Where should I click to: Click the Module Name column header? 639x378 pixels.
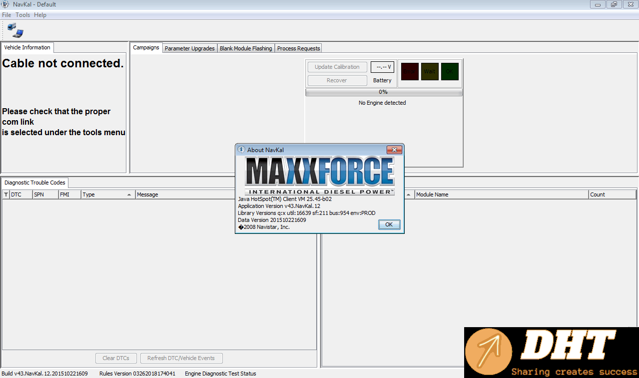pos(502,194)
